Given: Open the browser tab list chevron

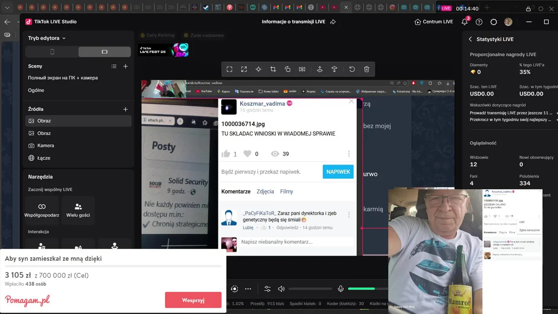Looking at the screenshot, I should pyautogui.click(x=7, y=7).
